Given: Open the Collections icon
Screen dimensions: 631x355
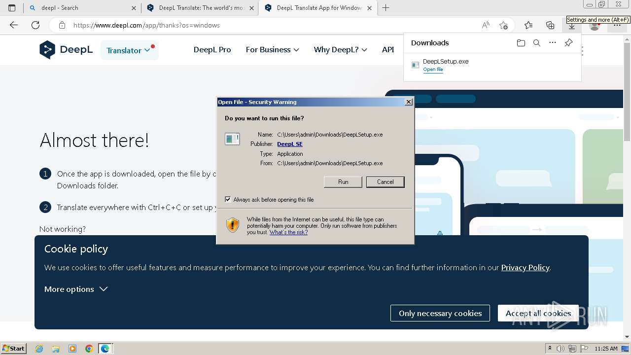Looking at the screenshot, I should click(550, 25).
